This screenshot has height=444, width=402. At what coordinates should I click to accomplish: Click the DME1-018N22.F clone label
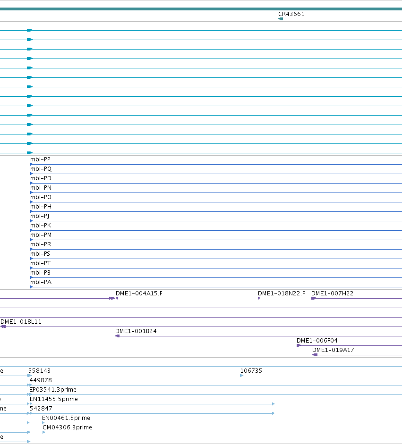(281, 293)
